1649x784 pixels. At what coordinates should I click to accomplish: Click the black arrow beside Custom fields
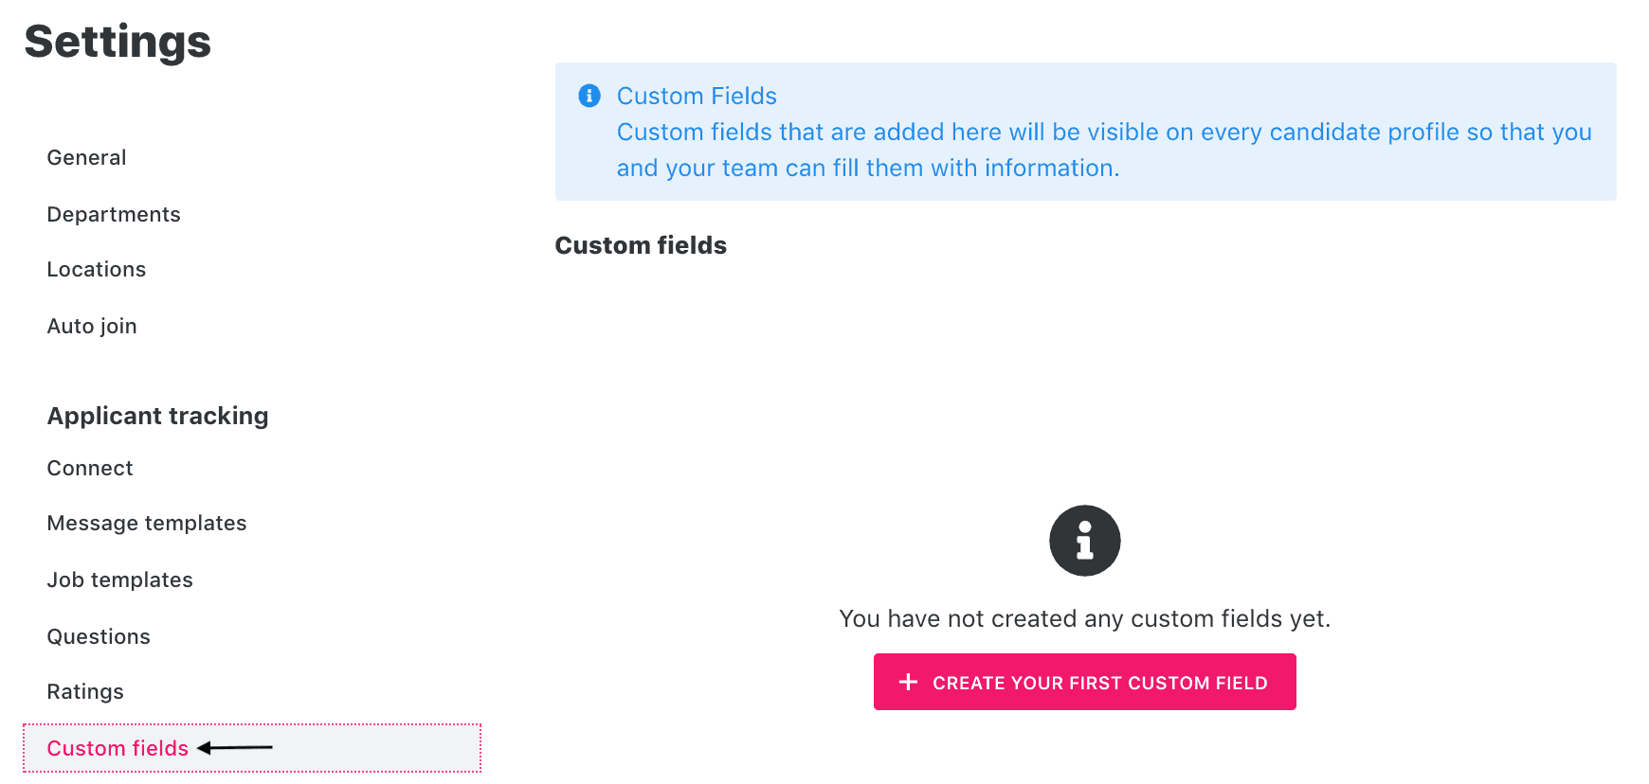click(235, 748)
